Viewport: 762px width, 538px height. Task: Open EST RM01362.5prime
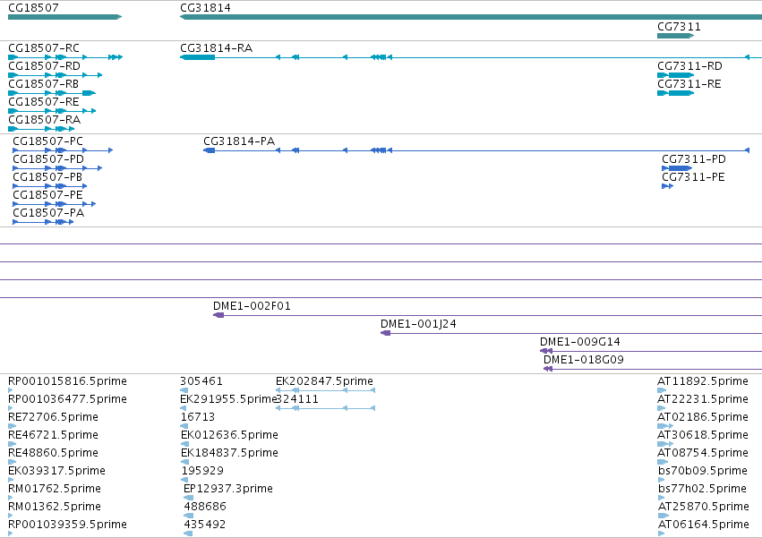(55, 507)
